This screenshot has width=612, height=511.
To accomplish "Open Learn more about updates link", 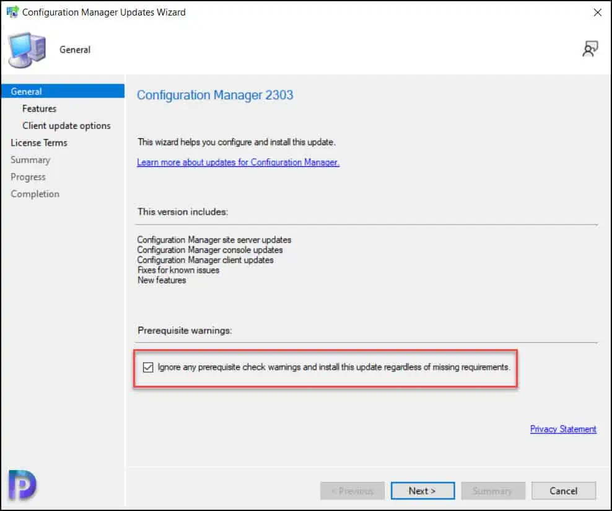I will [238, 162].
